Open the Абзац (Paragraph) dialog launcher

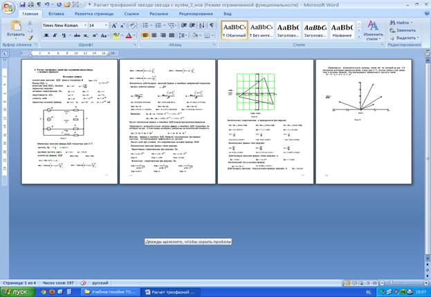(x=214, y=44)
